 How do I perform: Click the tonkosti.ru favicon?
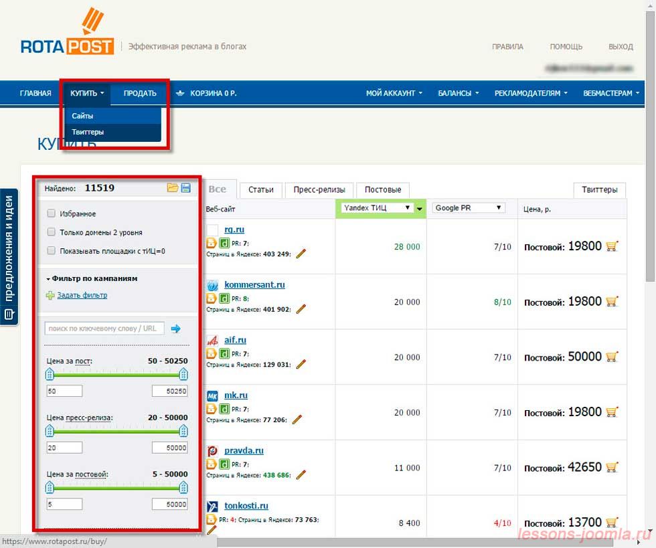pyautogui.click(x=213, y=506)
